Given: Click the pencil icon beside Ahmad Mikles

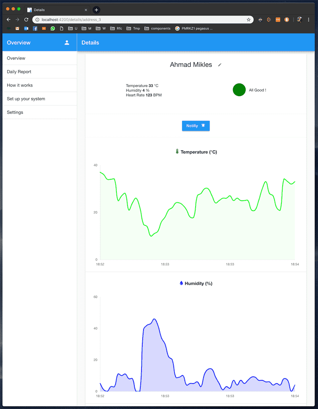Looking at the screenshot, I should coord(220,65).
